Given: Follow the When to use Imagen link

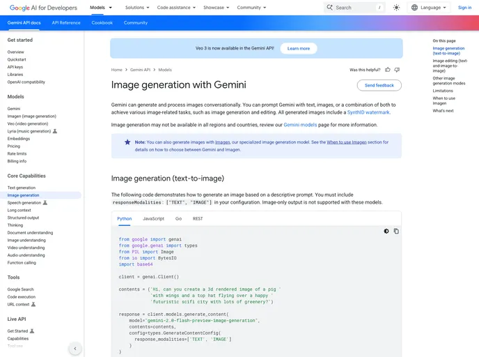Looking at the screenshot, I should click(347, 142).
